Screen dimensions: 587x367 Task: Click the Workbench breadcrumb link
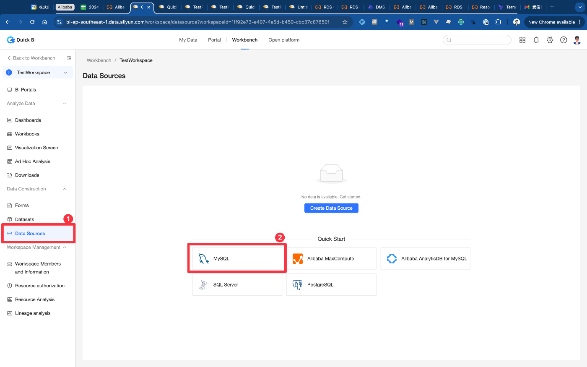coord(99,60)
